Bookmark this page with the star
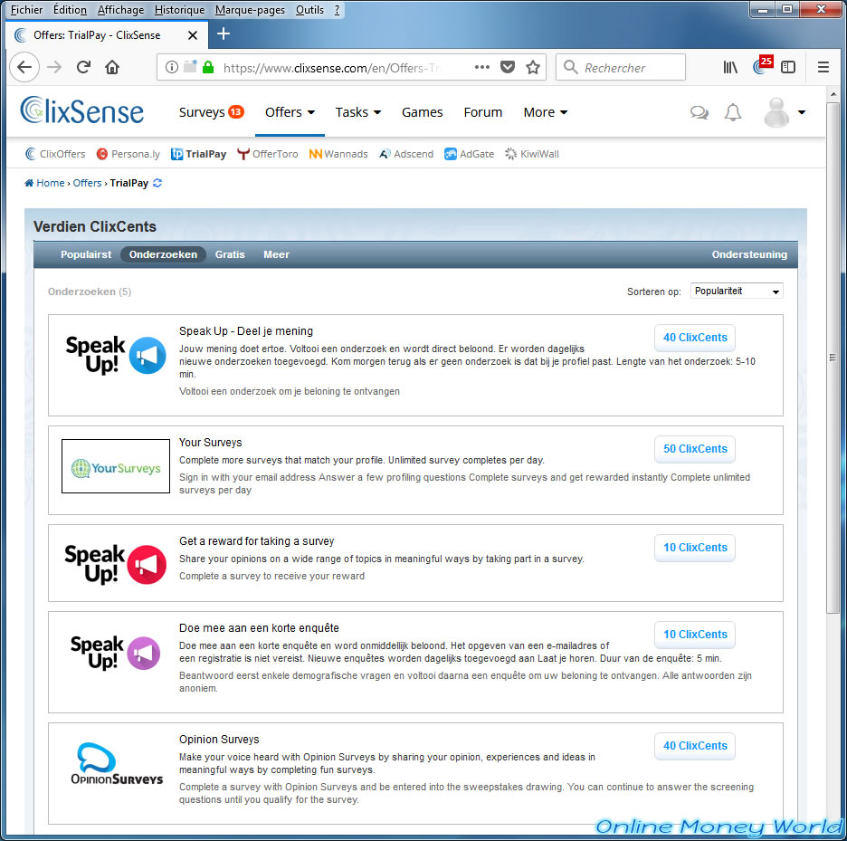The height and width of the screenshot is (841, 847). [x=533, y=67]
